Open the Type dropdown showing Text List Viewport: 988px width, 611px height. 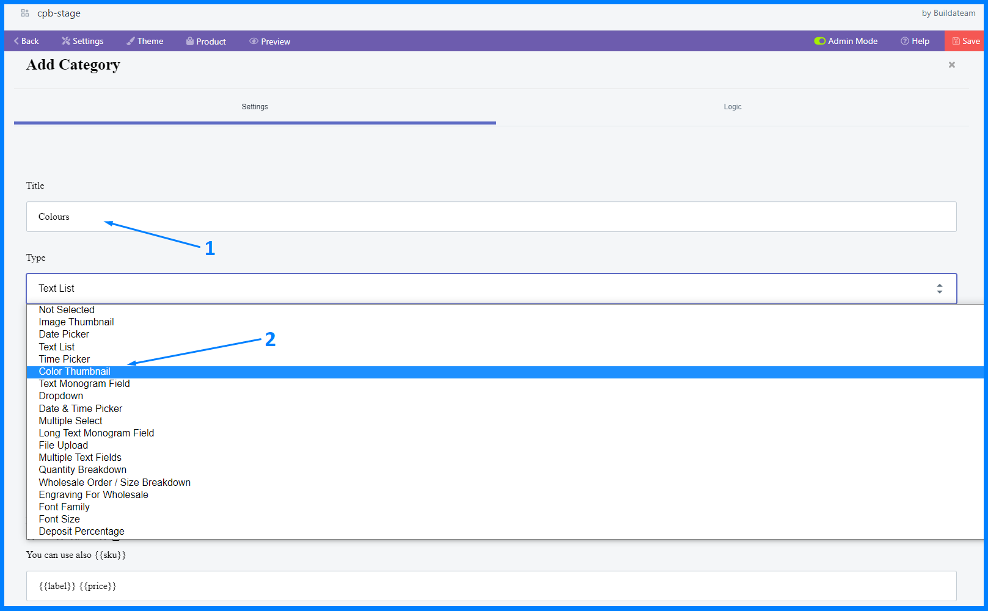point(491,288)
